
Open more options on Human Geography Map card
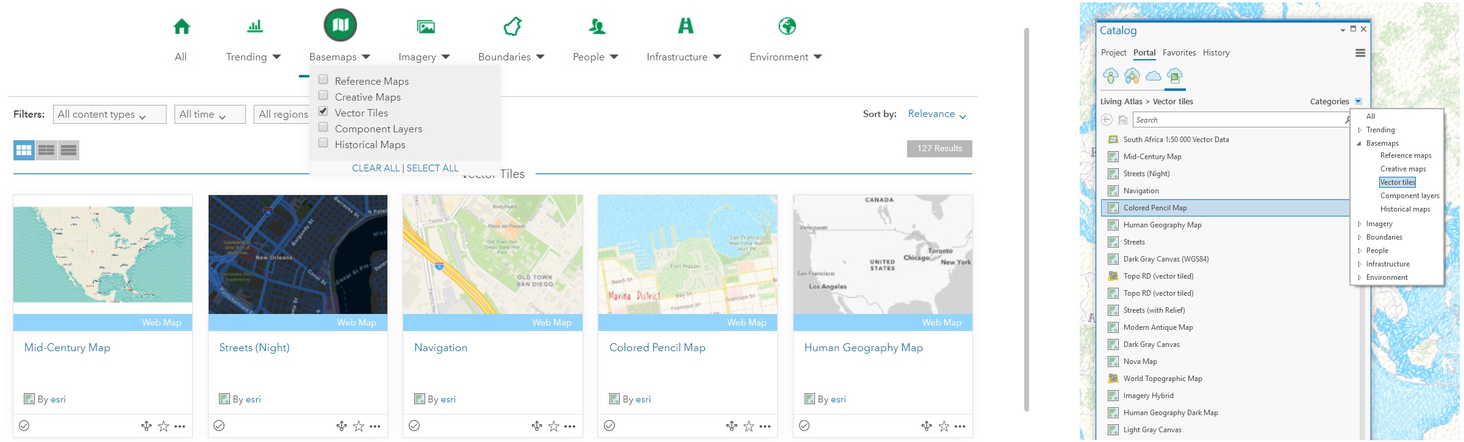tap(960, 426)
